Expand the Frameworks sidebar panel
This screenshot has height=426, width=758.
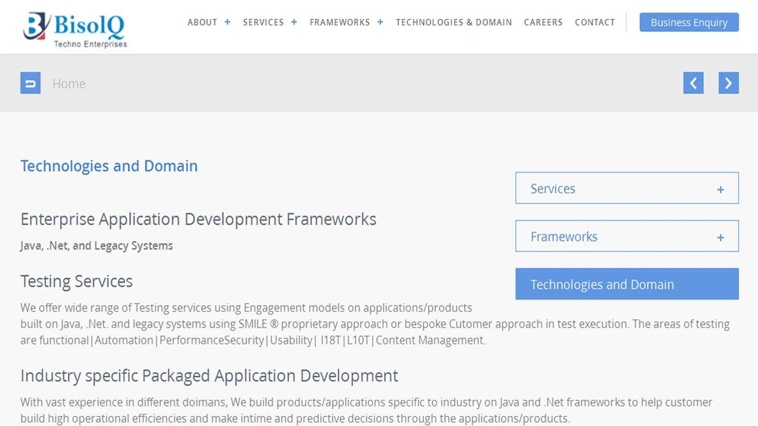(720, 236)
